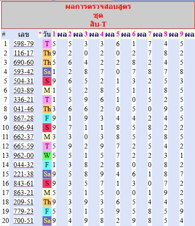Viewport: 195px width, 226px height.
Task: Click the วัน column header
Action: click(47, 35)
